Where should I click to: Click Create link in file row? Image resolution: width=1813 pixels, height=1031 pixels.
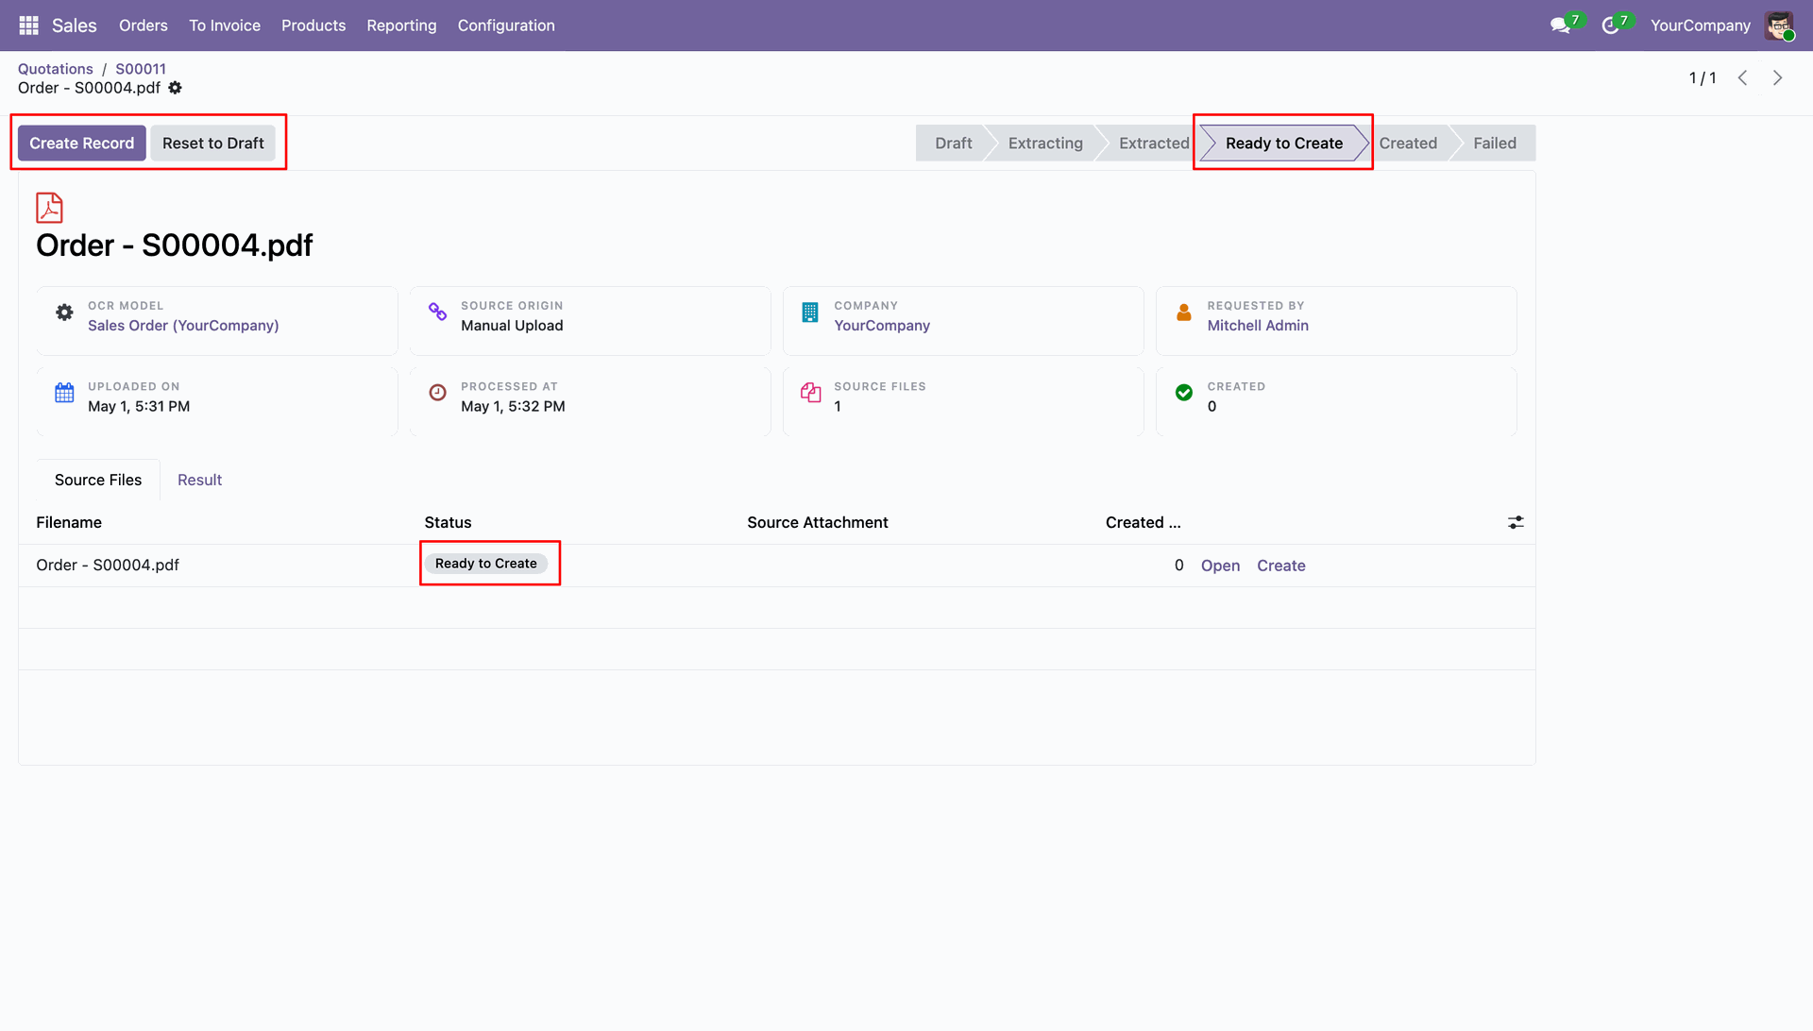[1281, 566]
